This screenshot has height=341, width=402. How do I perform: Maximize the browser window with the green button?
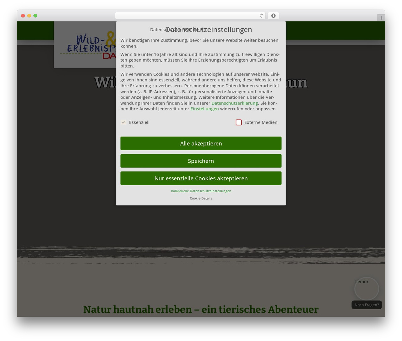[x=35, y=16]
